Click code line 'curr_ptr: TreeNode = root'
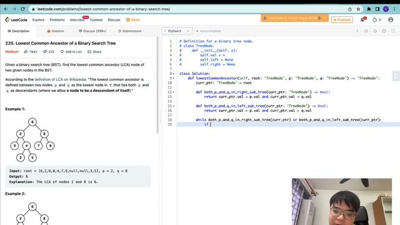 point(224,82)
